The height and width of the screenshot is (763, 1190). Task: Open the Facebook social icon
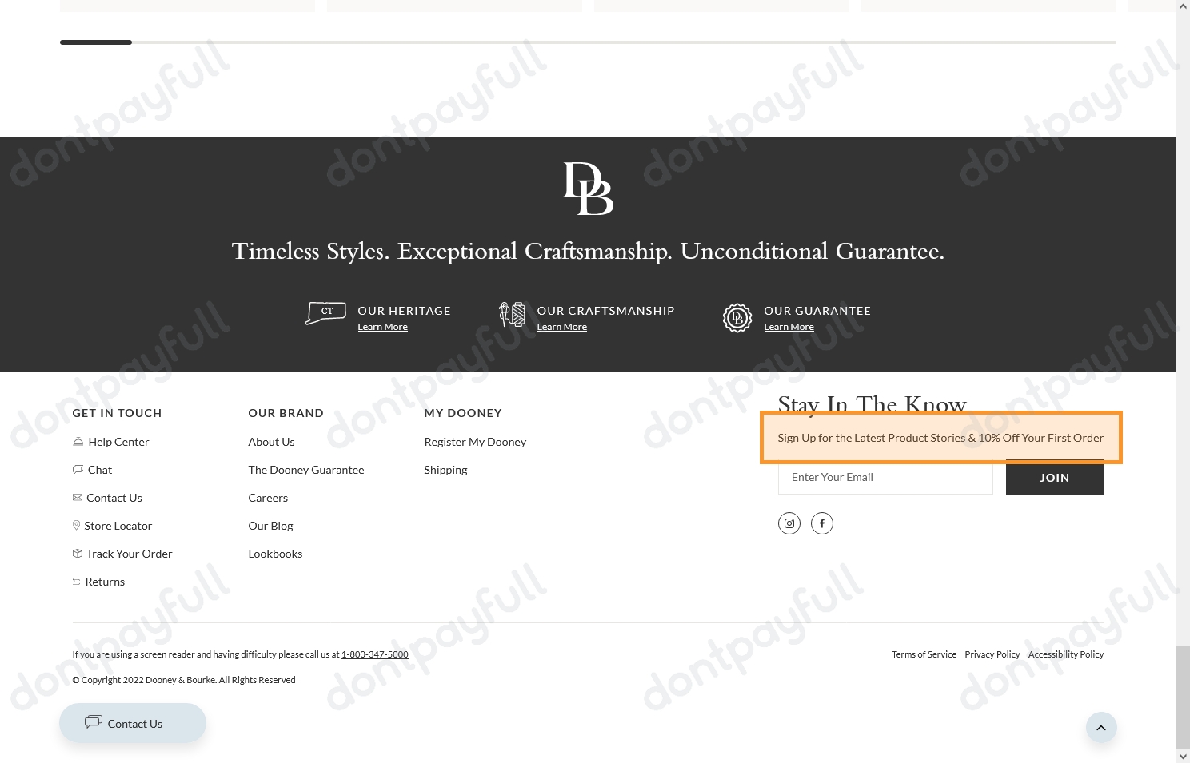[821, 523]
